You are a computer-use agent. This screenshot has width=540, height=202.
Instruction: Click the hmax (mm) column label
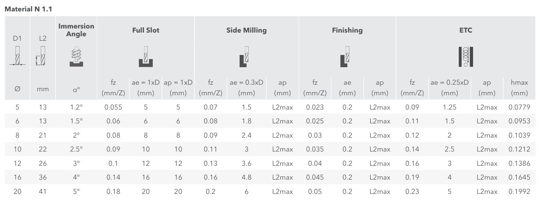tap(519, 88)
